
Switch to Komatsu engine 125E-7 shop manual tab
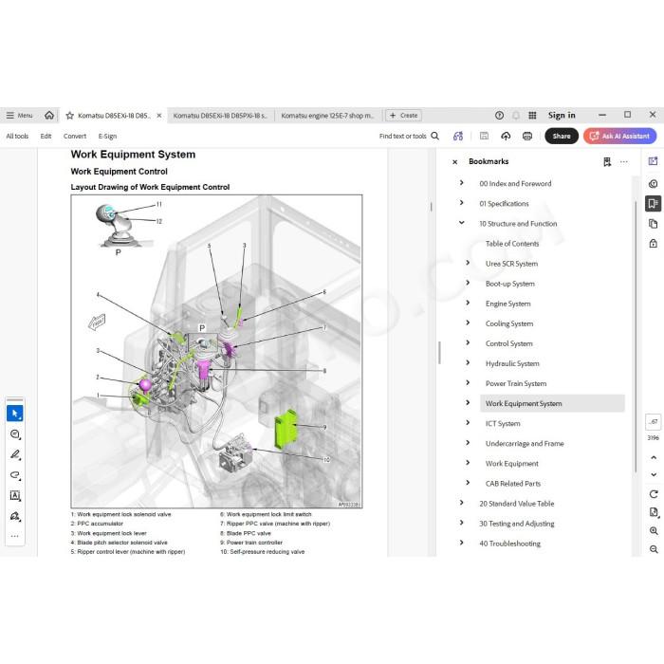click(x=327, y=115)
